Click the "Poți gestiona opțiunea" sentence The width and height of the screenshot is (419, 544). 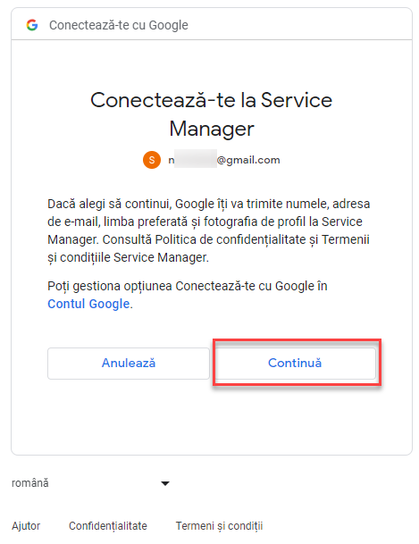[x=110, y=286]
